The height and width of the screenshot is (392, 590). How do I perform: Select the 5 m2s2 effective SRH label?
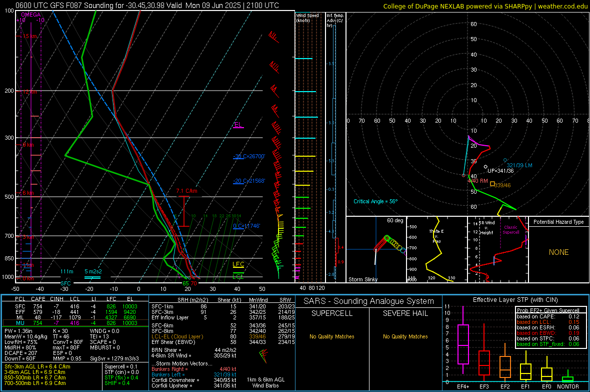point(93,271)
